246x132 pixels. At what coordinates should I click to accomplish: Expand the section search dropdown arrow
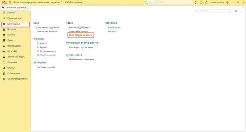click(231, 11)
